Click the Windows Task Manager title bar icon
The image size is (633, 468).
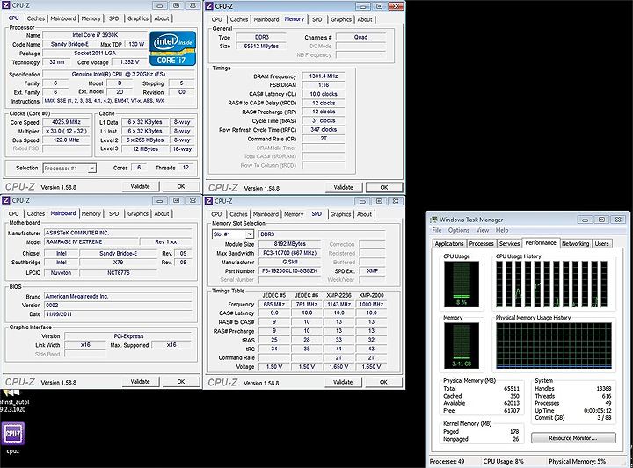pyautogui.click(x=433, y=218)
